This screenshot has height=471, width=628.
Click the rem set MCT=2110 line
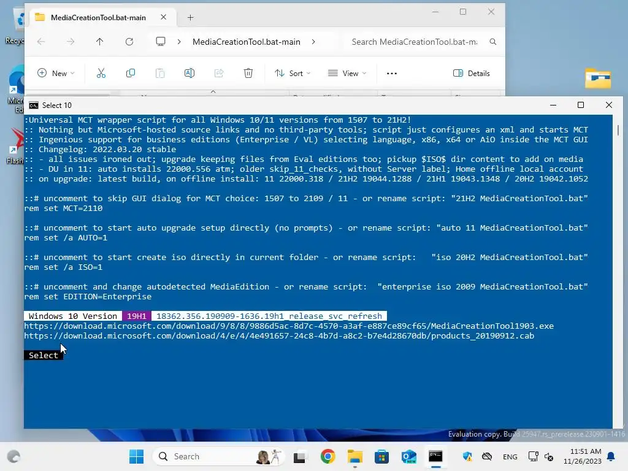click(63, 209)
